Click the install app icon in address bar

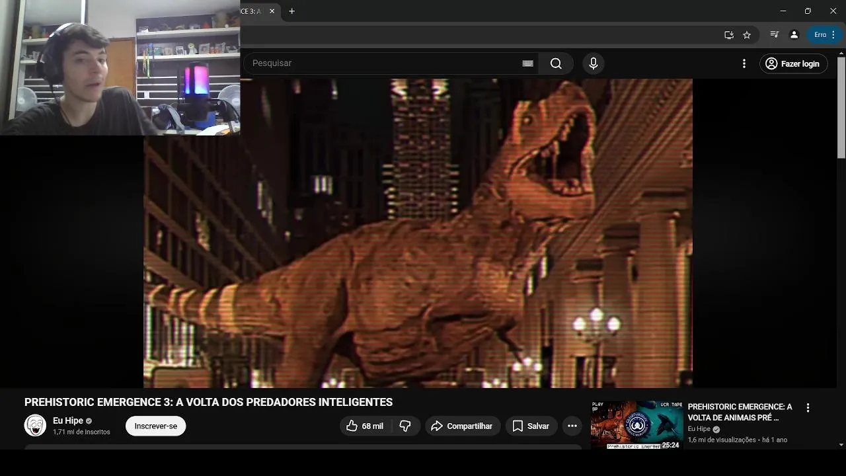click(729, 35)
